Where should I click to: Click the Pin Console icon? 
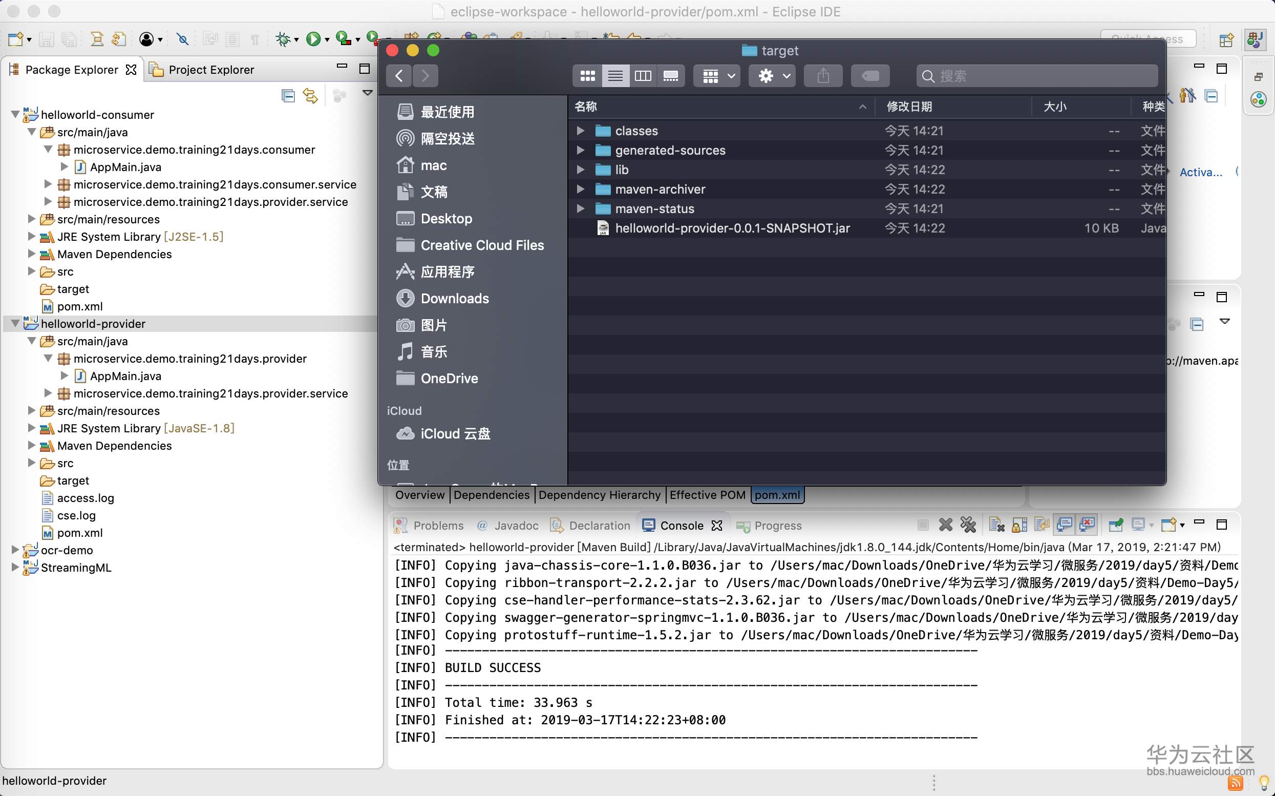pyautogui.click(x=1115, y=525)
